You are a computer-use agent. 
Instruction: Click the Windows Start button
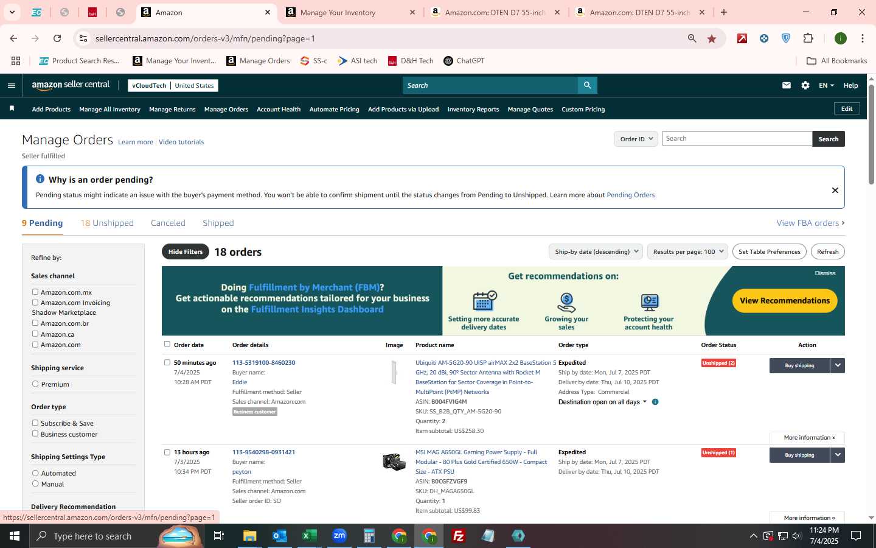click(x=15, y=536)
